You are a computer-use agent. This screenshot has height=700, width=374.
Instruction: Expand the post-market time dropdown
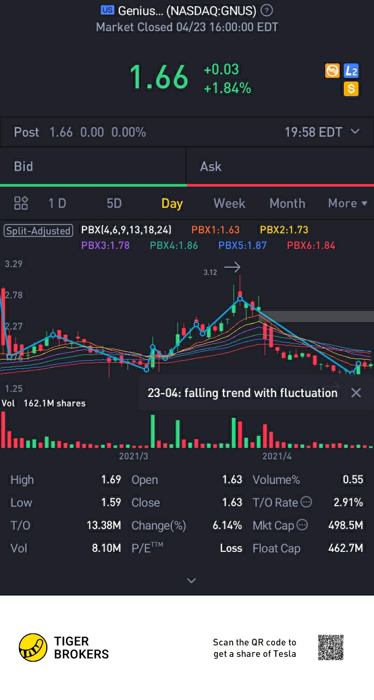coord(355,131)
